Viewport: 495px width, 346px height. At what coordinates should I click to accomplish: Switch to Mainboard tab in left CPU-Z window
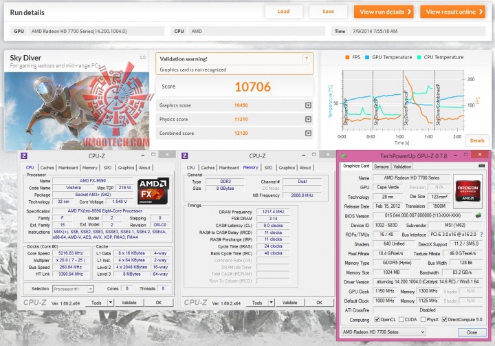tap(68, 167)
